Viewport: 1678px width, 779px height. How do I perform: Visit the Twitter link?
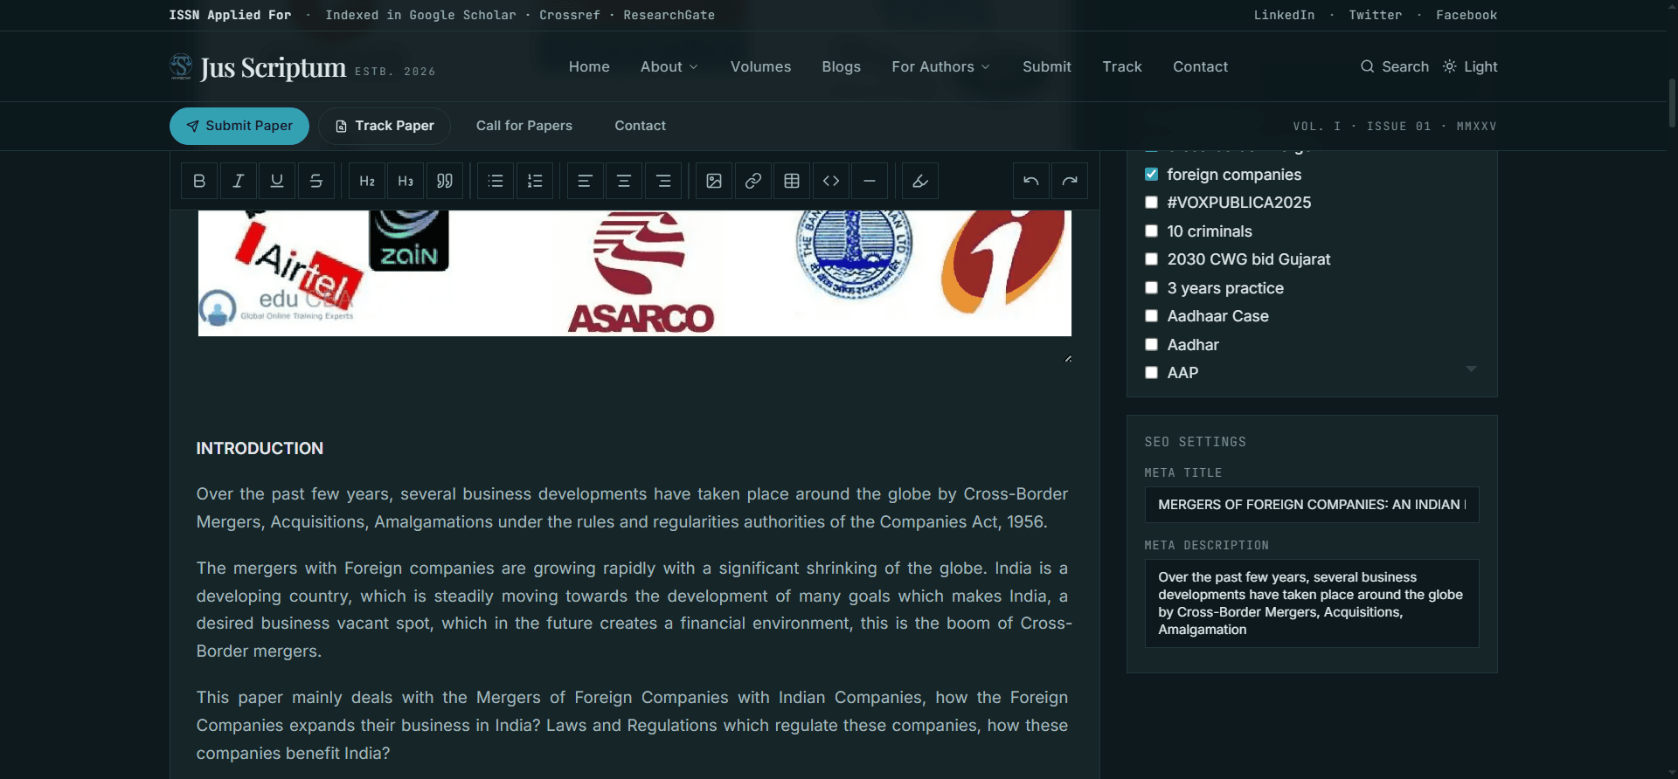pyautogui.click(x=1375, y=15)
